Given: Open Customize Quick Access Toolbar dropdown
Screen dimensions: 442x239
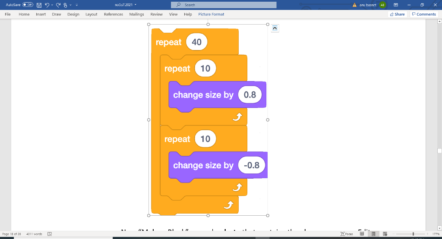Looking at the screenshot, I should 77,5.
